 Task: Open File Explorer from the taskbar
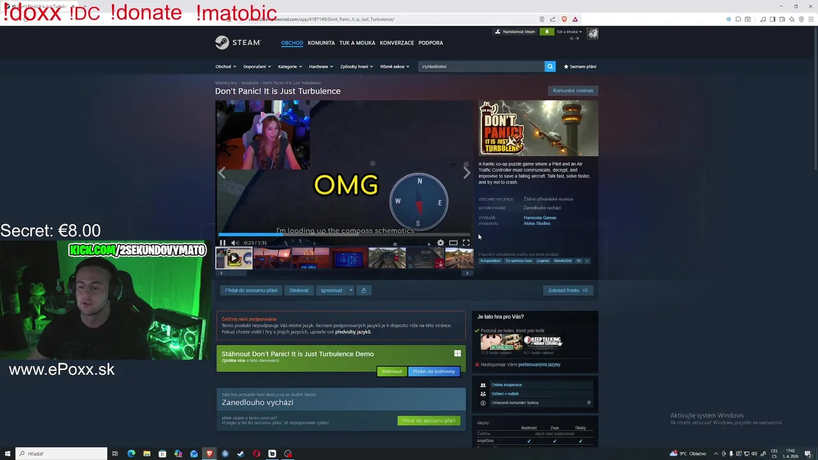coord(146,454)
